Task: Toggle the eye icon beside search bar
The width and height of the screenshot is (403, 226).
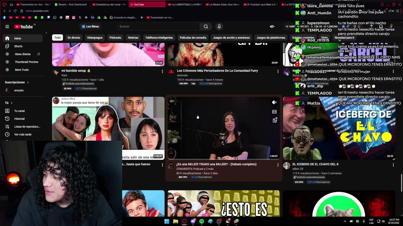Action: click(x=272, y=27)
